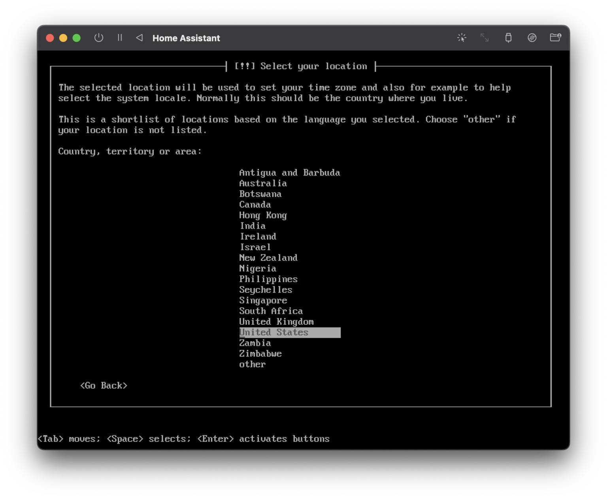Click the resize display arrows icon
This screenshot has height=499, width=607.
point(484,38)
